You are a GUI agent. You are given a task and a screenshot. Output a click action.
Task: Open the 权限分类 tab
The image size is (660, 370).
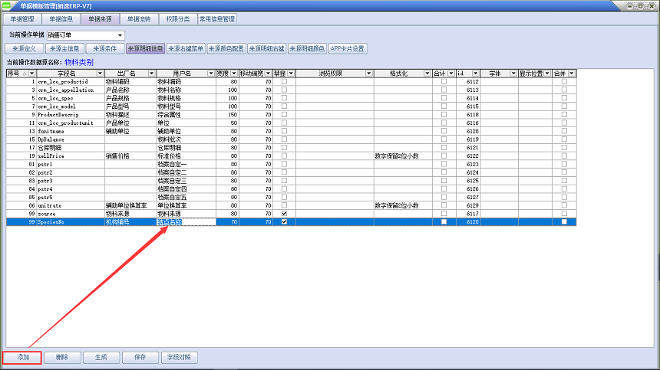point(177,18)
